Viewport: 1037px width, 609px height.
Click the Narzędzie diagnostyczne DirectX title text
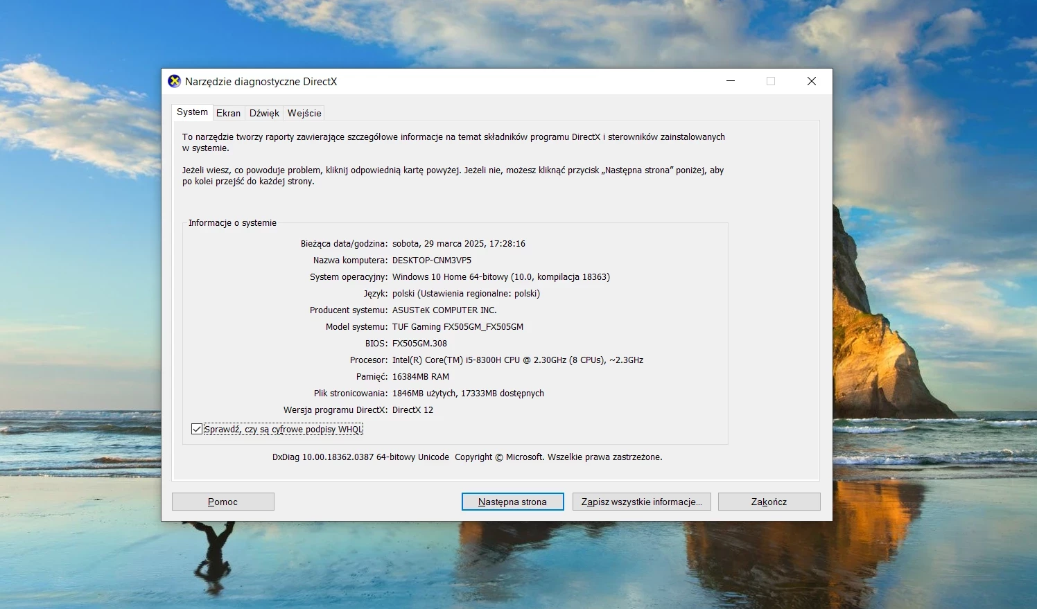[261, 82]
